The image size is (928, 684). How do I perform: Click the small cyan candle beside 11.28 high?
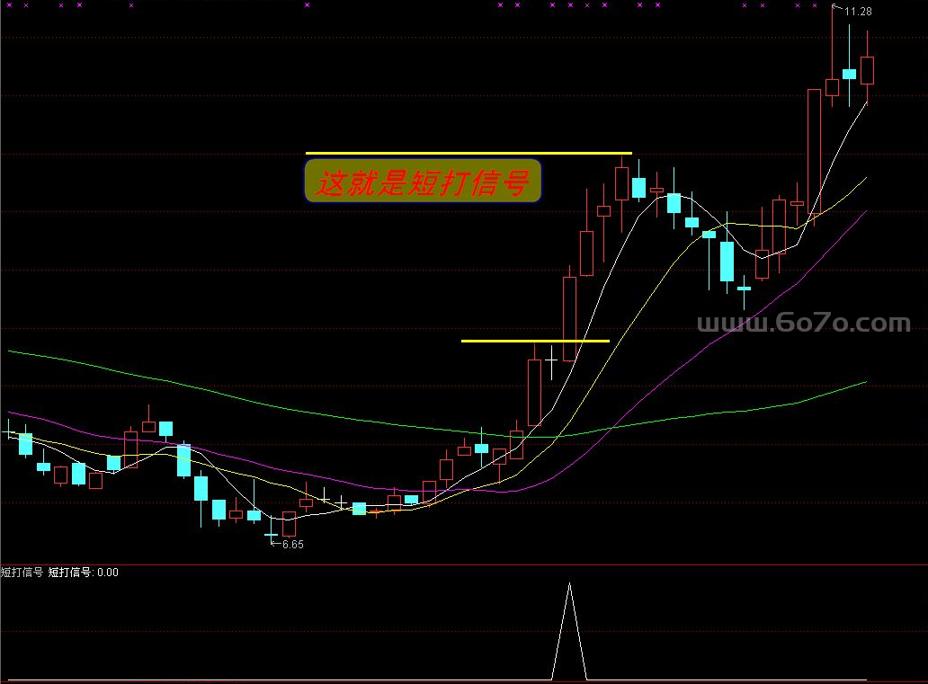pos(849,74)
